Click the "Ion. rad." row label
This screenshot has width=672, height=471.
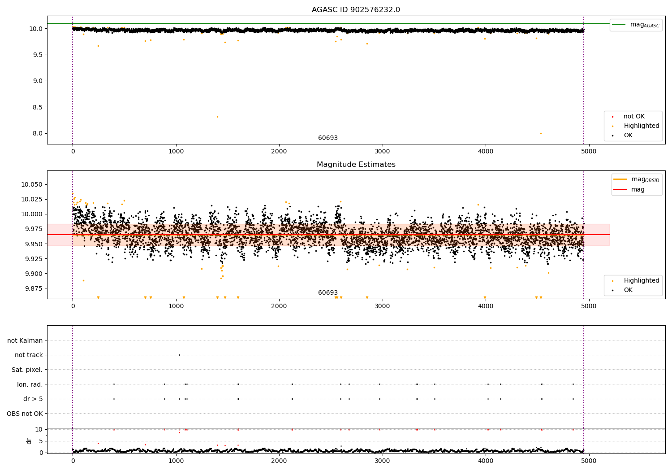[30, 384]
